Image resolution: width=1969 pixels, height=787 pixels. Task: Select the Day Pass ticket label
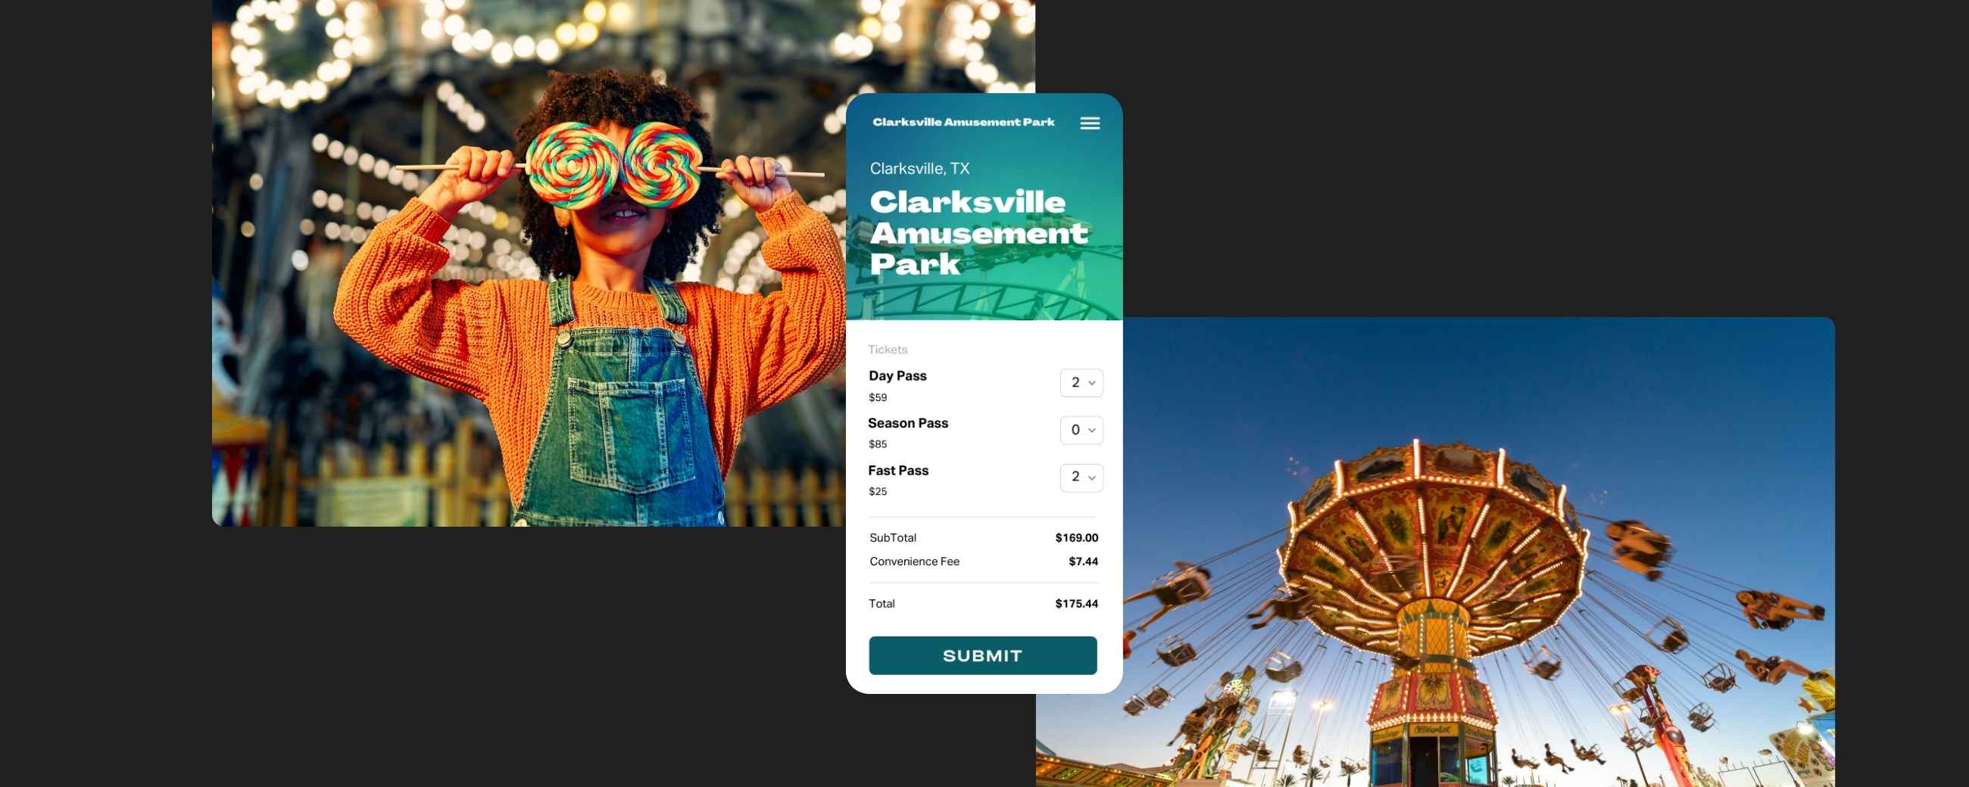897,376
